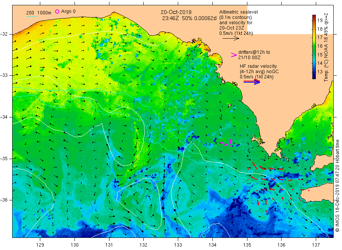Click the longitude label 131

pyautogui.click(x=109, y=245)
